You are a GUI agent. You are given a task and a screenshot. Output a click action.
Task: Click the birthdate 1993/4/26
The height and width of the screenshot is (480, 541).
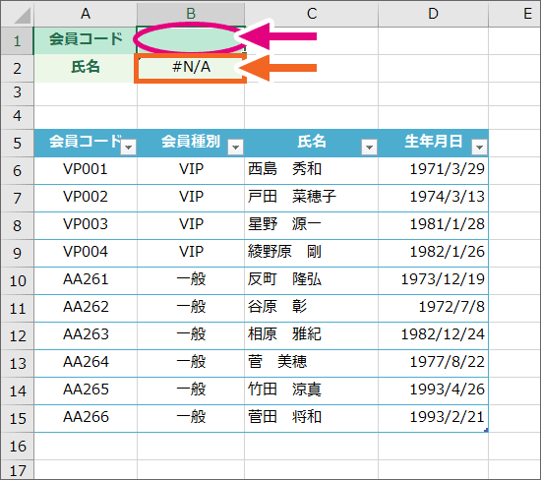click(x=448, y=390)
